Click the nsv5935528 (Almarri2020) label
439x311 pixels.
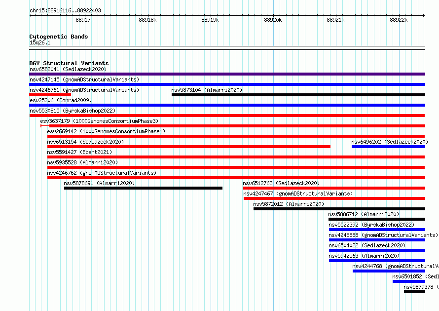[82, 162]
